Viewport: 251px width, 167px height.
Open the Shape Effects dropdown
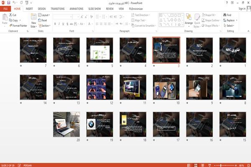tap(210, 26)
